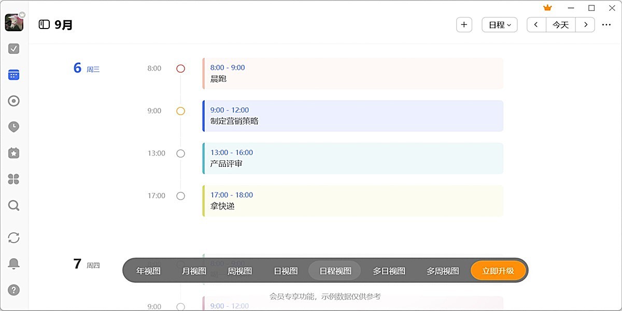Click the orange 立即升级 button
Viewport: 622px width, 311px height.
[x=498, y=271]
